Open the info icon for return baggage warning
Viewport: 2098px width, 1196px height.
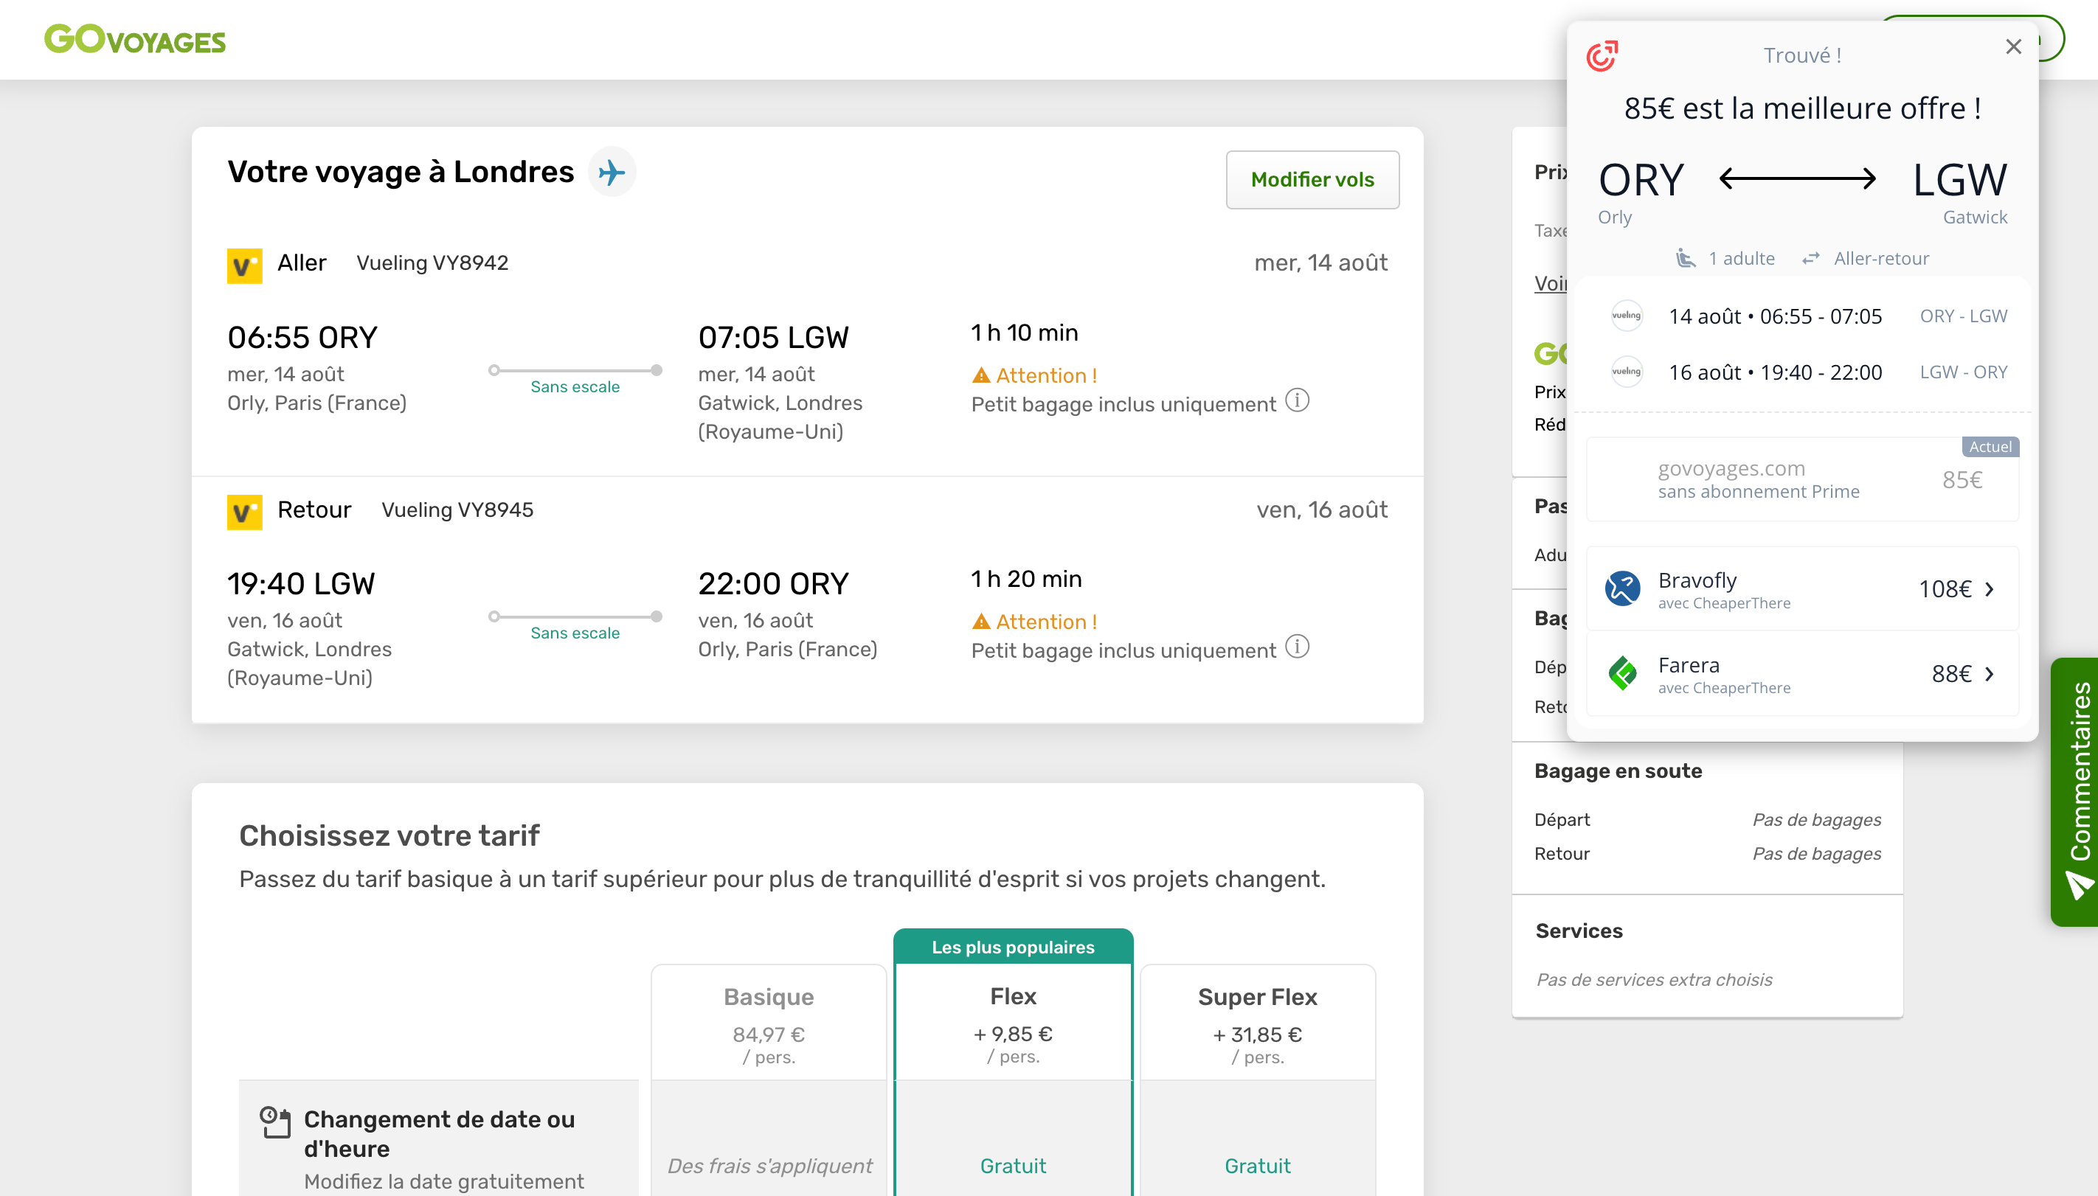pos(1297,647)
